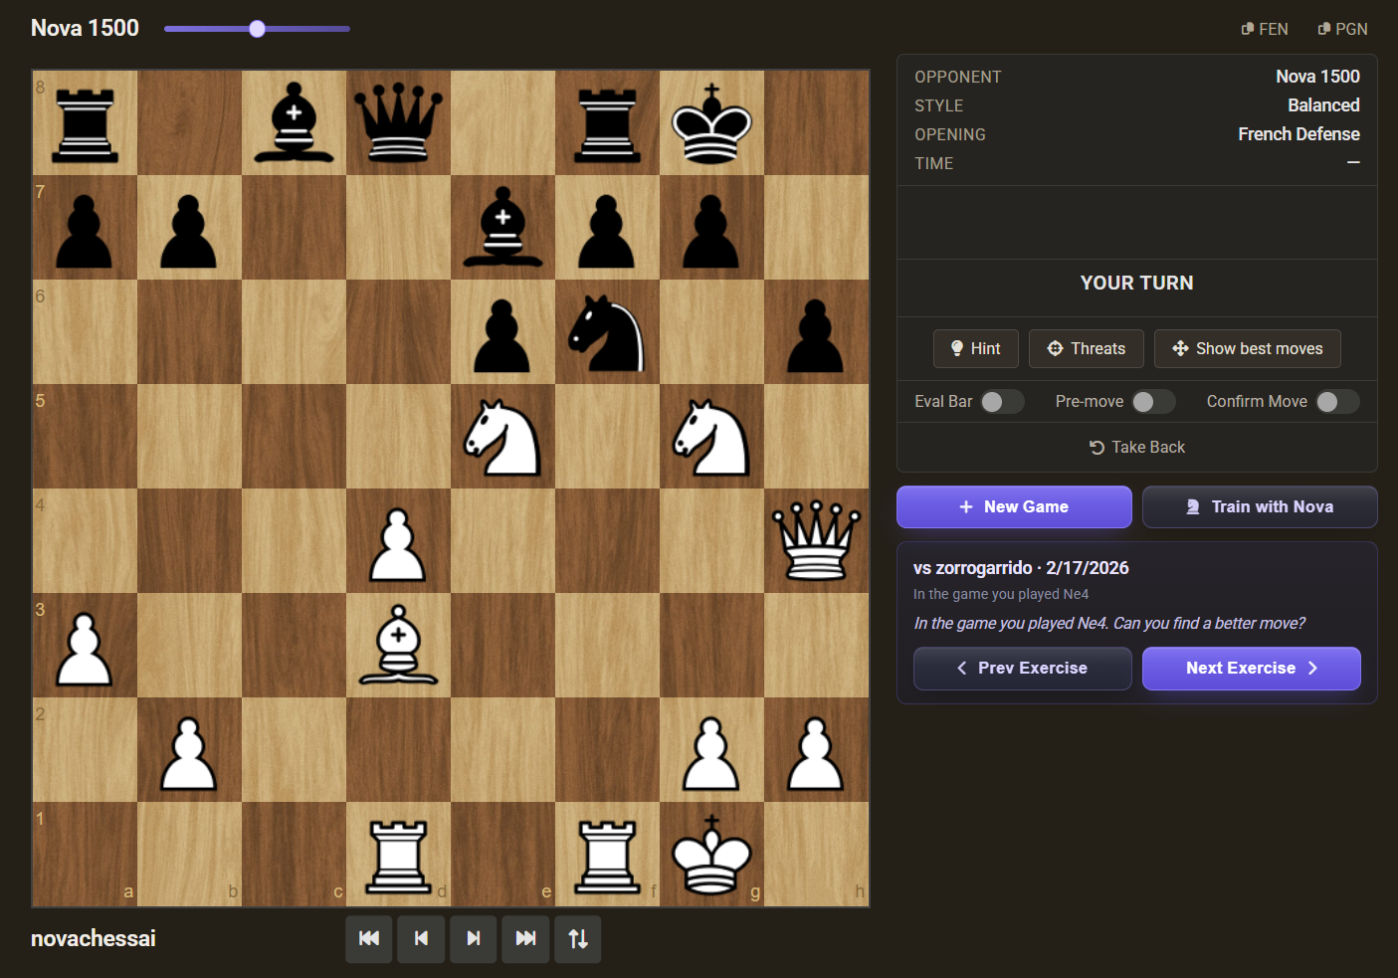
Task: Flip the board orientation
Action: [x=577, y=938]
